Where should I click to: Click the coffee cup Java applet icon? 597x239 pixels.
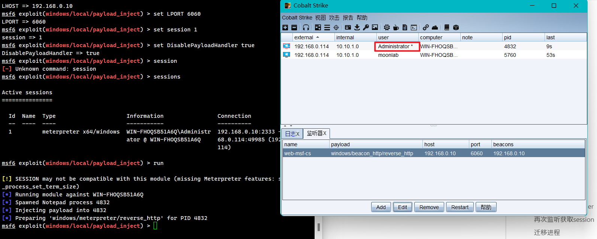pos(396,27)
